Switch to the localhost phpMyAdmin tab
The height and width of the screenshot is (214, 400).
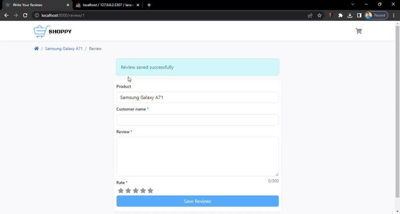tap(108, 5)
